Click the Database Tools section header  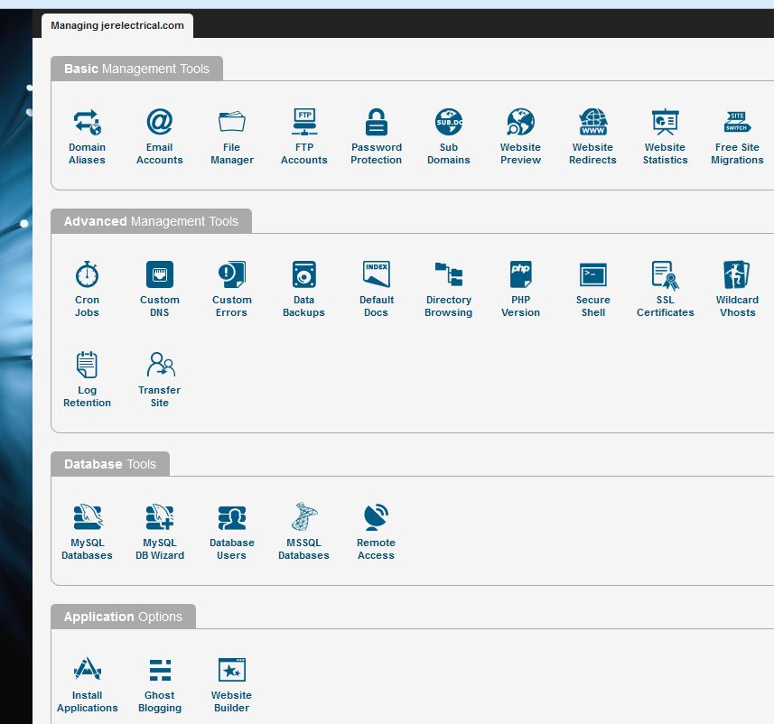tap(109, 464)
